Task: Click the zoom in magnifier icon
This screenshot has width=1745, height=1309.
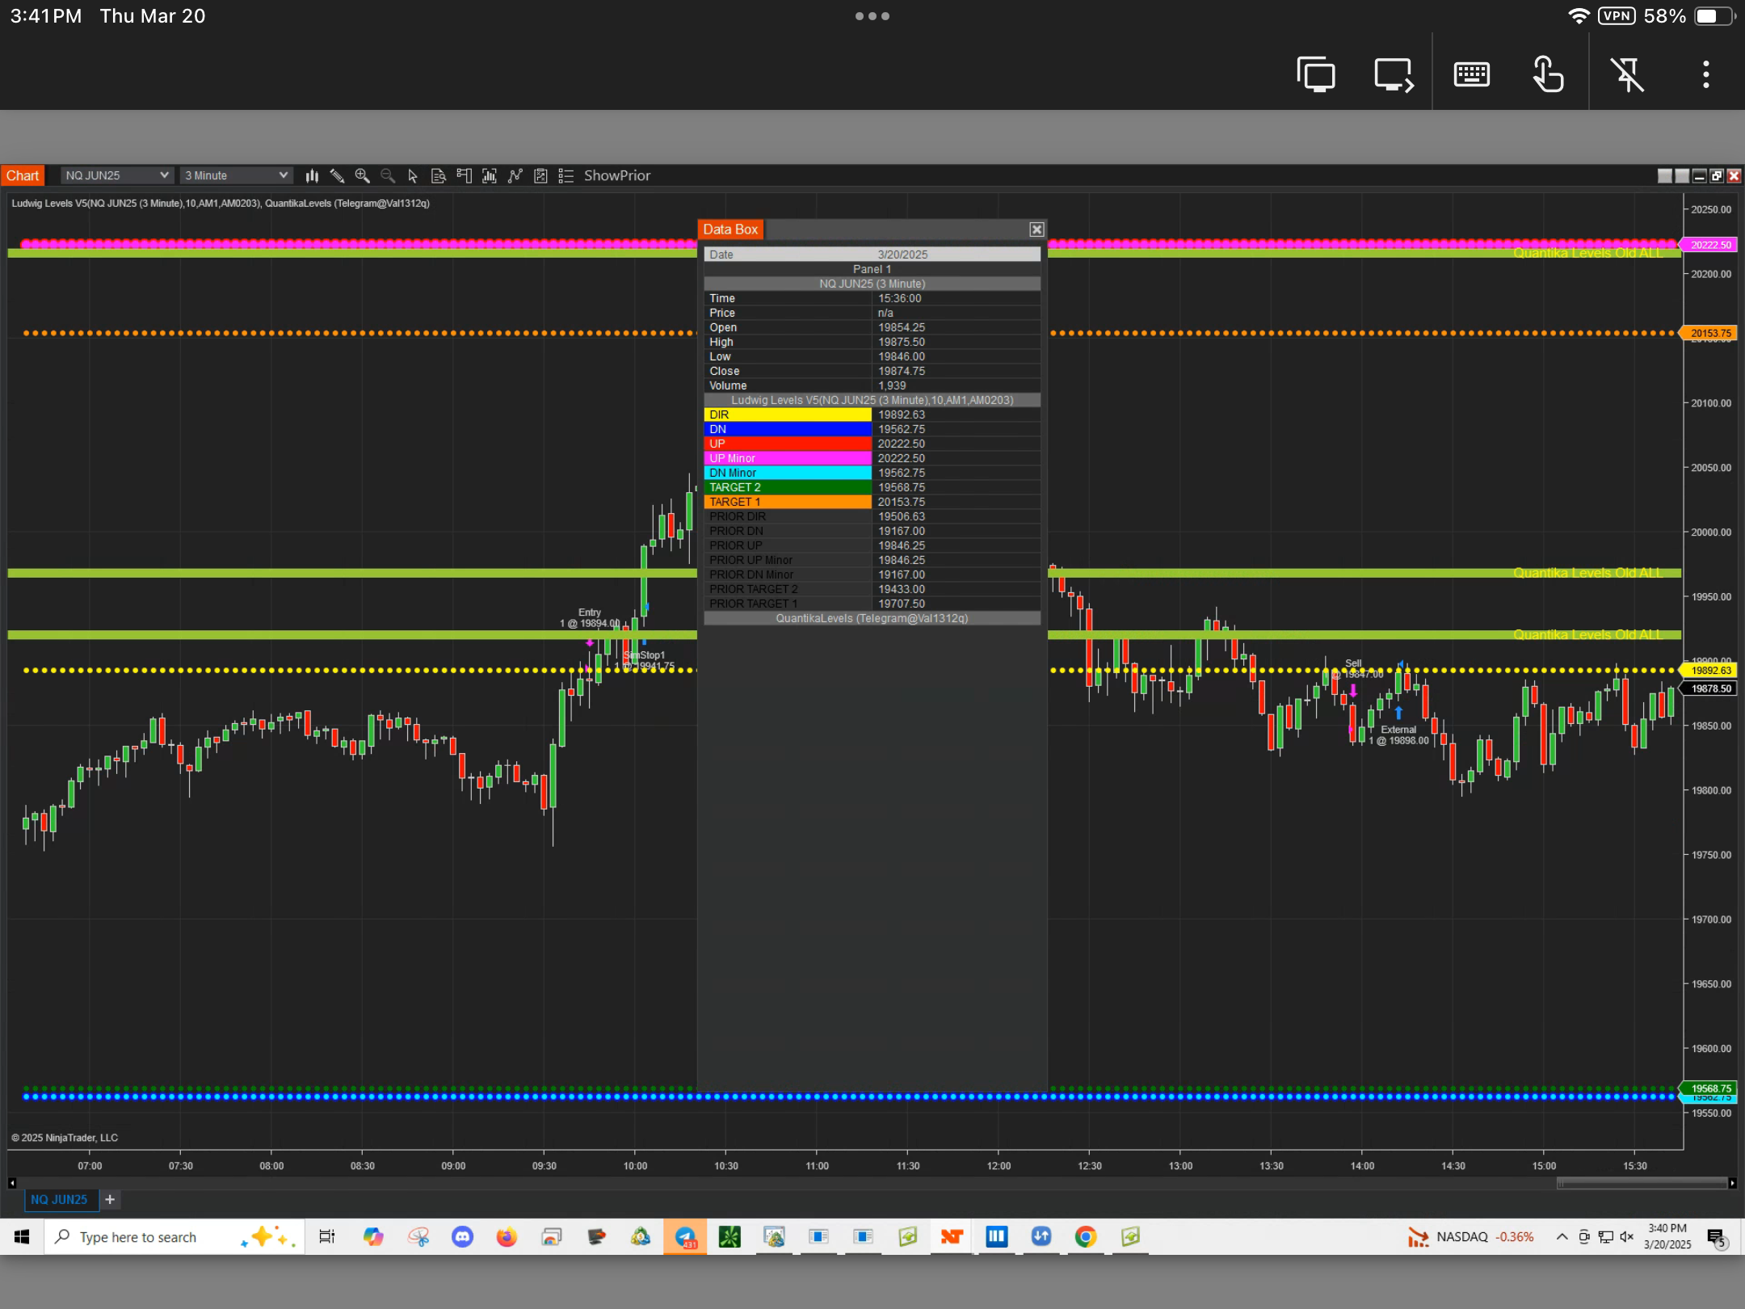Action: (x=362, y=175)
